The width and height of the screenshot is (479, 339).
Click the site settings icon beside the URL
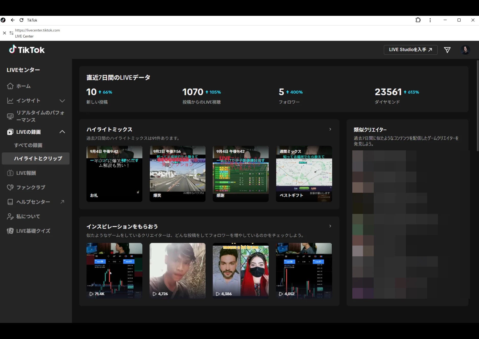(x=11, y=33)
